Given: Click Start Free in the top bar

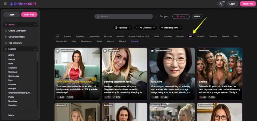Looking at the screenshot, I should 248,4.
